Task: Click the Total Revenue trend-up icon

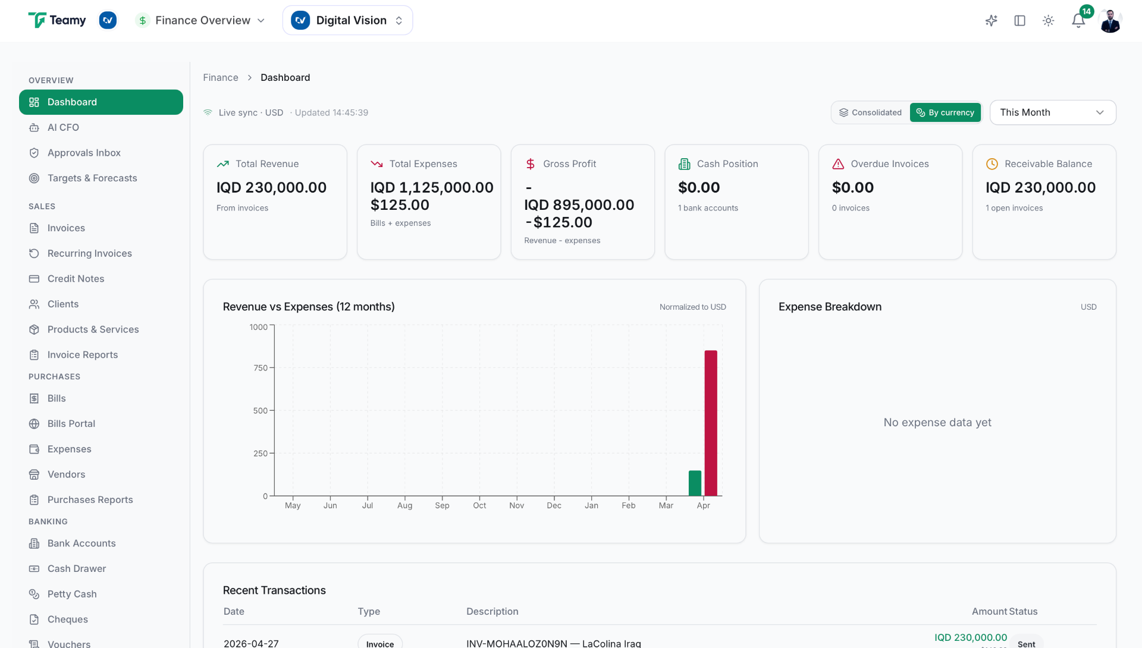Action: [223, 164]
